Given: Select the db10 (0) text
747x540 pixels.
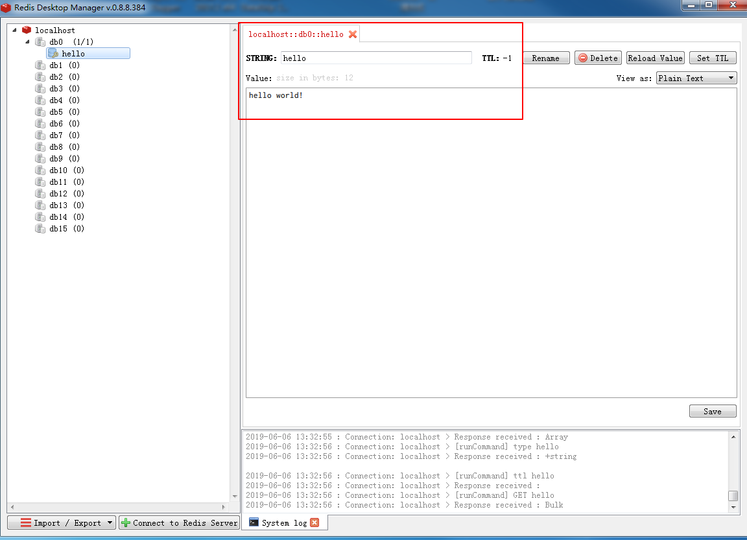Looking at the screenshot, I should (67, 170).
